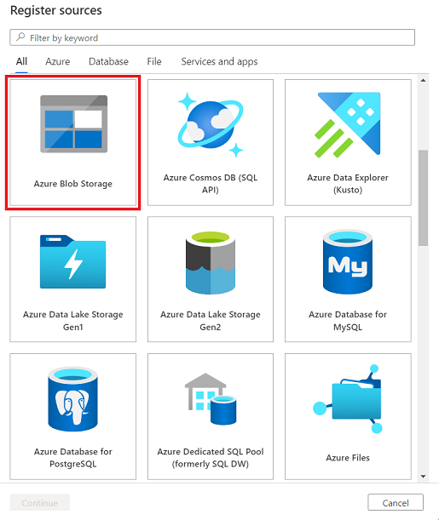This screenshot has width=439, height=520.
Task: Pick the Azure Data Explorer Kusto icon
Action: click(348, 125)
